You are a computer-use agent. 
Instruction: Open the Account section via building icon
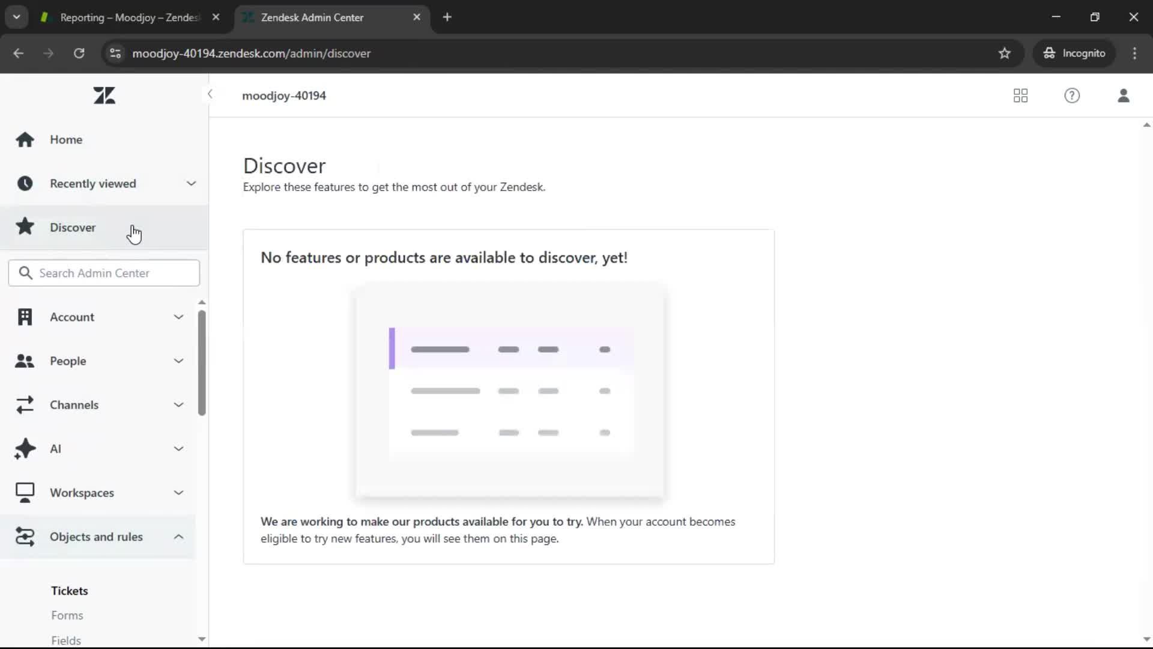click(24, 317)
